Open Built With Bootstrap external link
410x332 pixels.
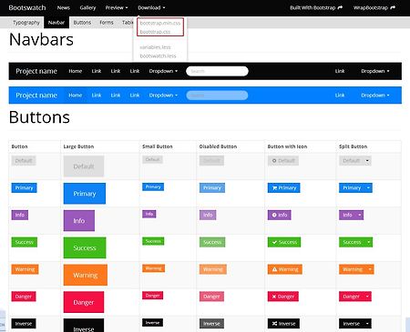pyautogui.click(x=316, y=7)
